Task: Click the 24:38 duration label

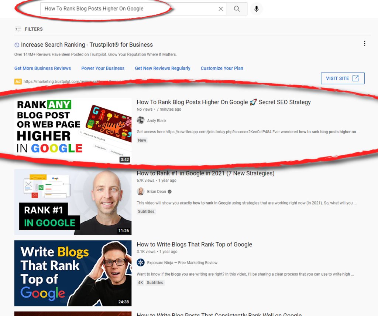Action: (x=124, y=302)
